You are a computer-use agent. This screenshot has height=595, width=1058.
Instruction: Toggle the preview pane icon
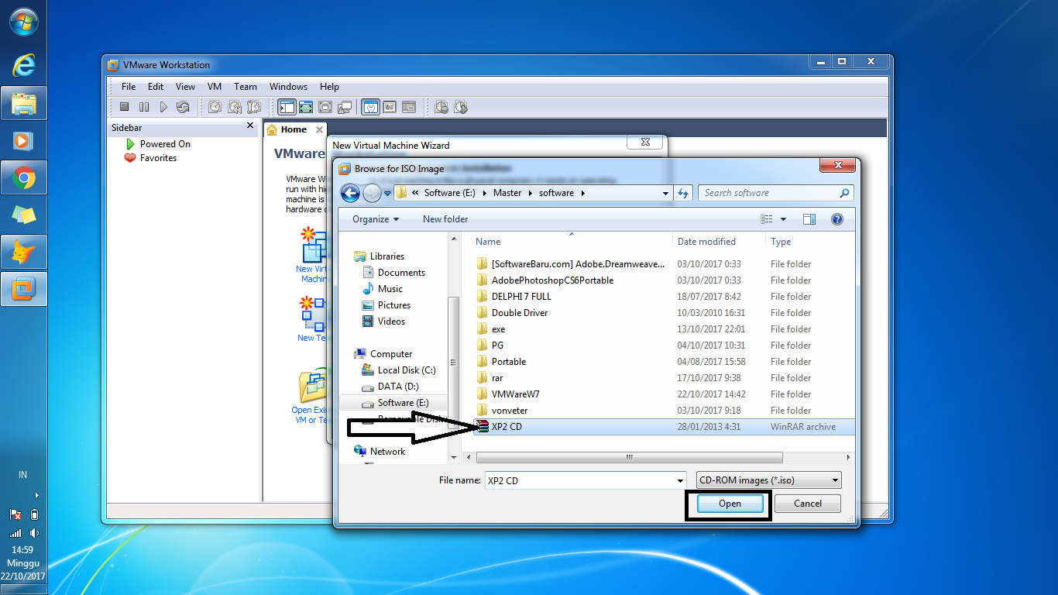809,219
